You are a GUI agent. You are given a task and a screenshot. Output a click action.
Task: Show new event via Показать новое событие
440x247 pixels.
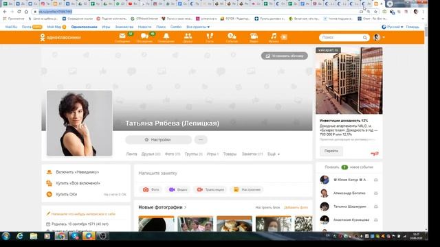349,167
